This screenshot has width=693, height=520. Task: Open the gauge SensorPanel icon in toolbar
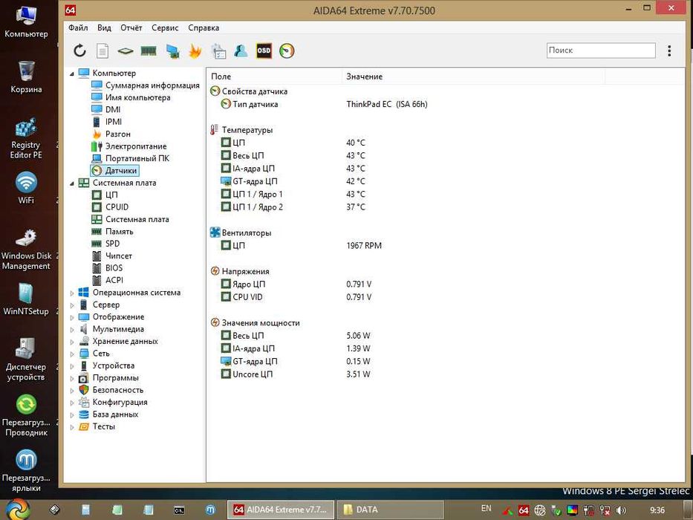click(x=287, y=51)
